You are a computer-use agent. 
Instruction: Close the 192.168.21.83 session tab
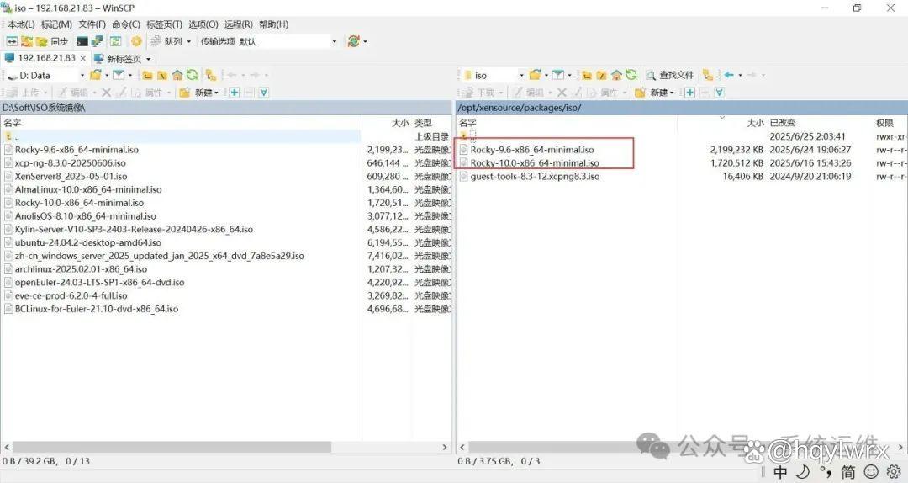point(82,59)
